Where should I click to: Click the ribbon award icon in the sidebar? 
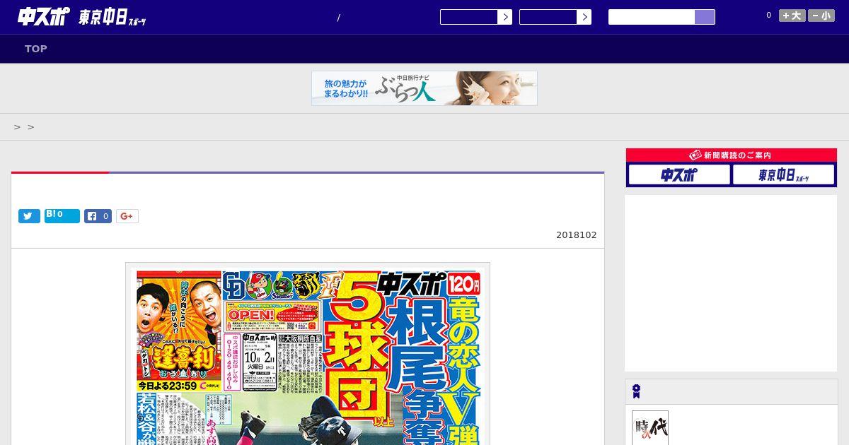tap(637, 391)
